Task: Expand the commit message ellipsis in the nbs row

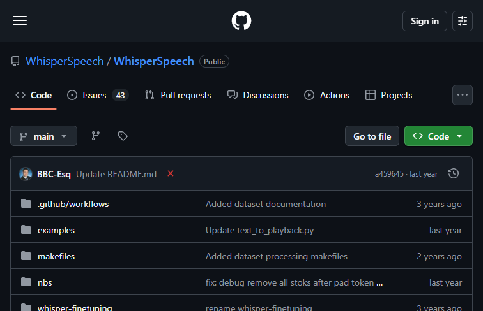Action: tap(379, 283)
